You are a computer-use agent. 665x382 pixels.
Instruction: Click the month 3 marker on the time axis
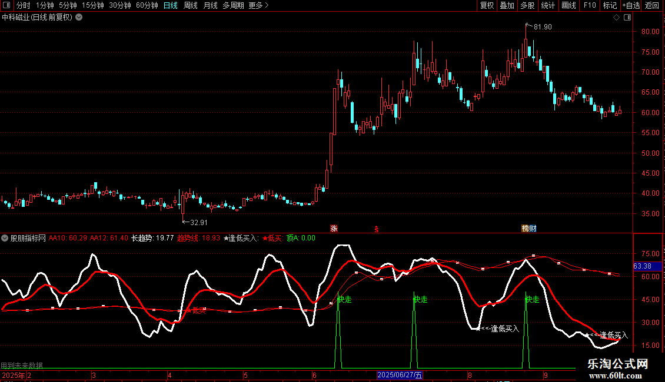[94, 375]
